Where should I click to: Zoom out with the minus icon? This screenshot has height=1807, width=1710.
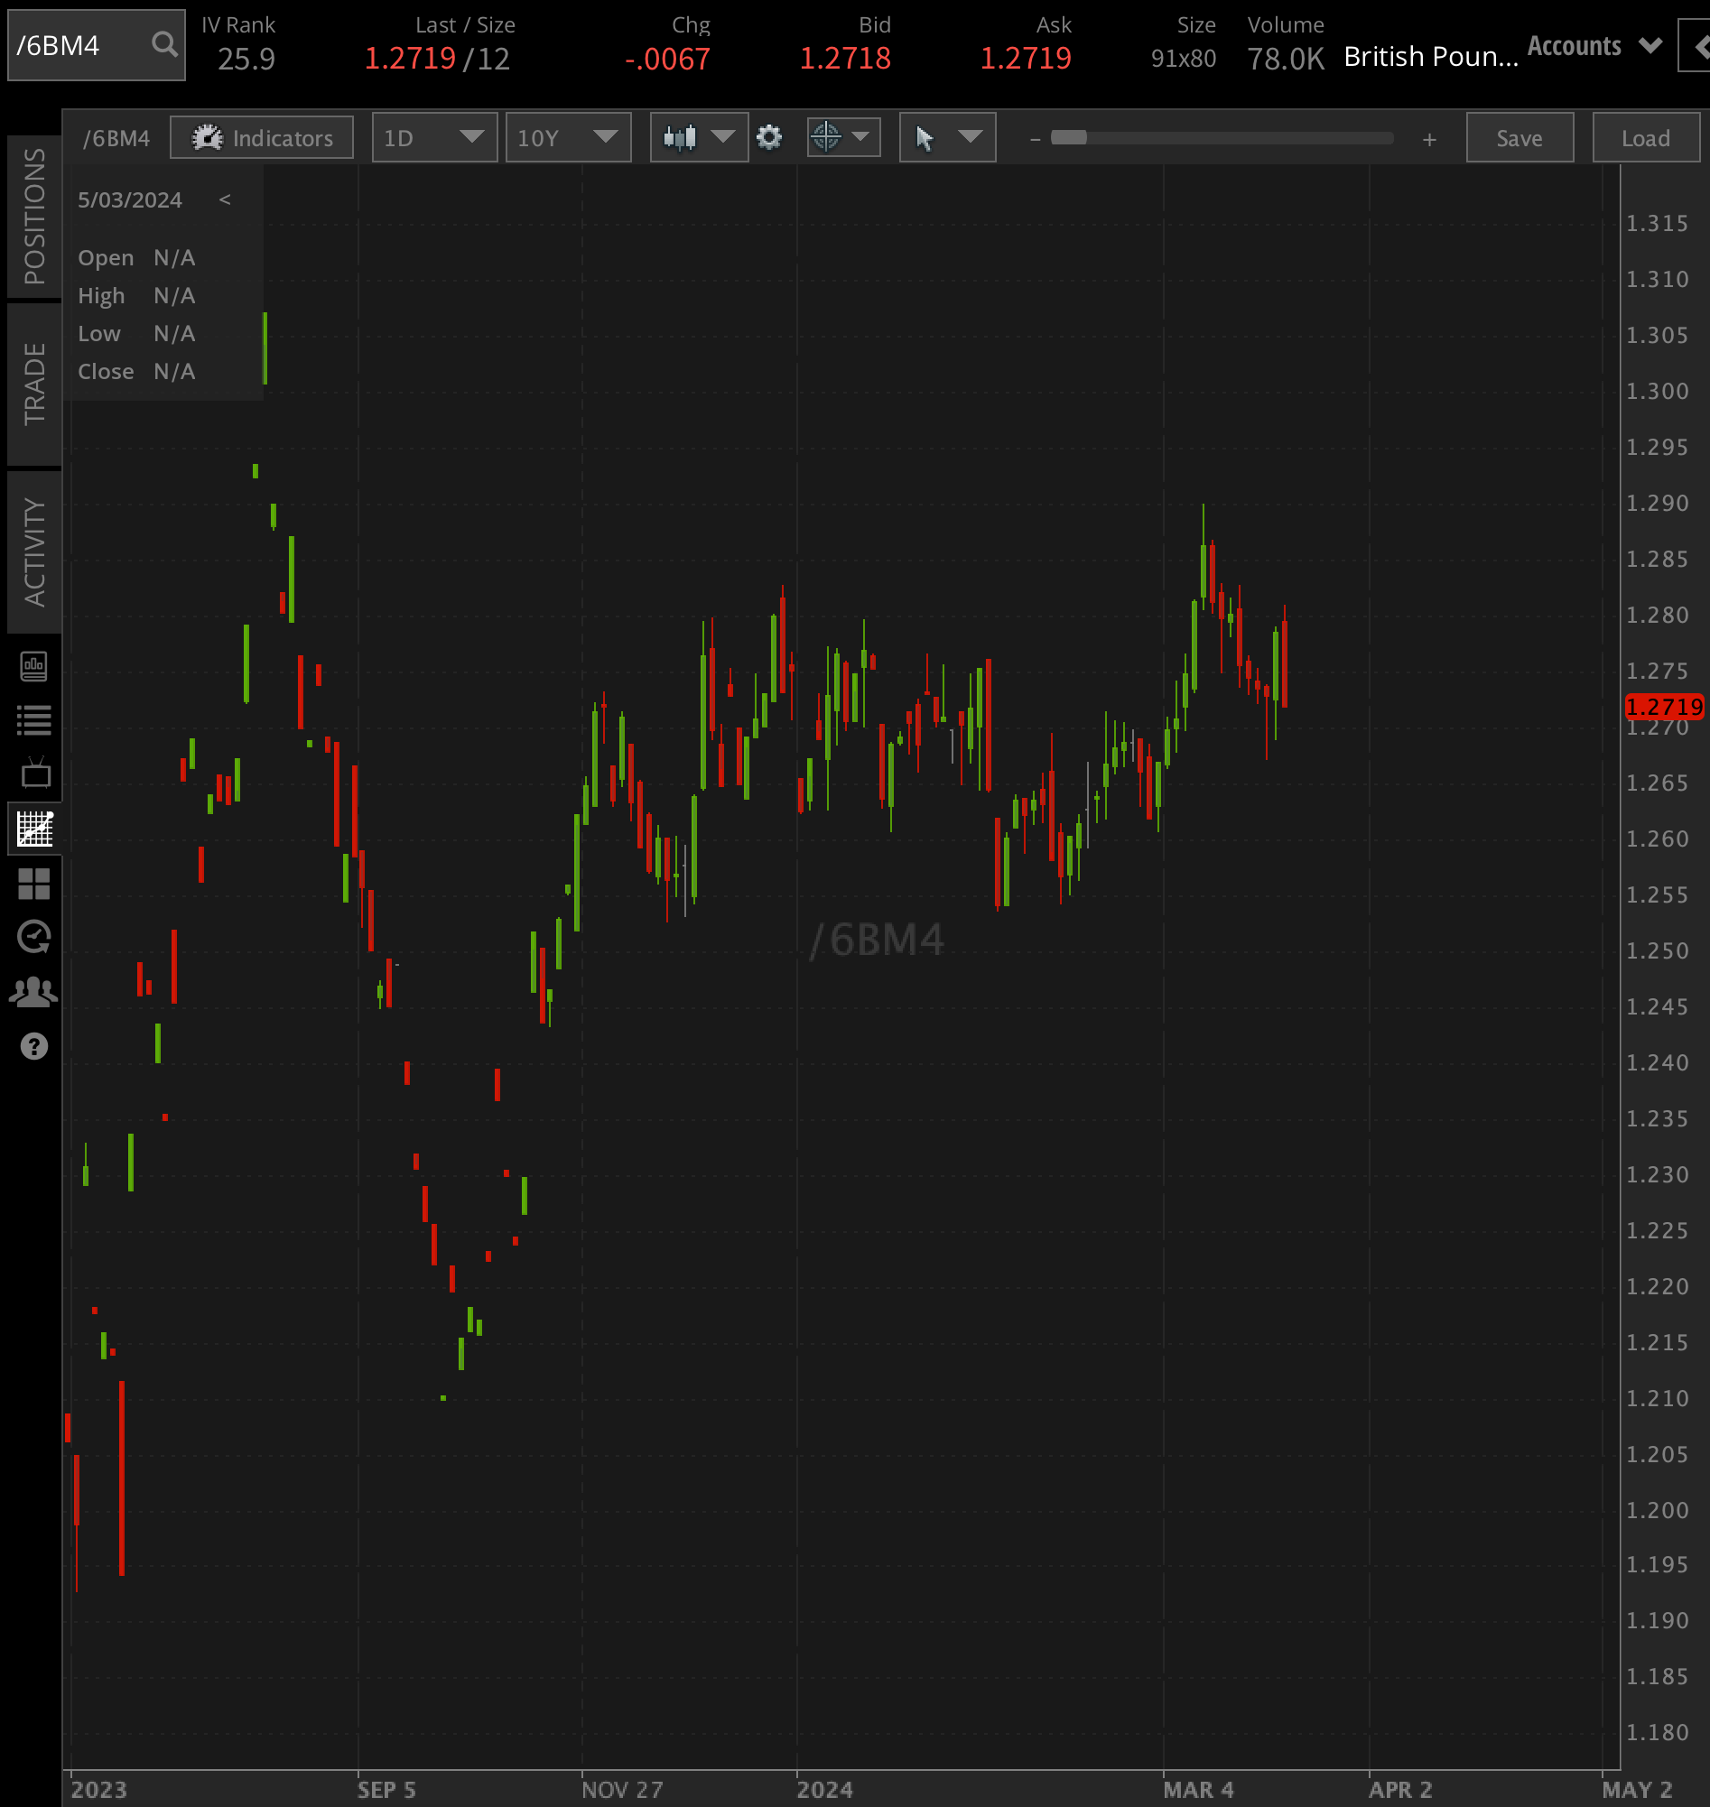click(1035, 139)
